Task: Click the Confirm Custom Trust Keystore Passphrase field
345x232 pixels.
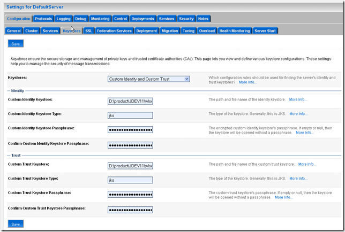Action: click(130, 210)
